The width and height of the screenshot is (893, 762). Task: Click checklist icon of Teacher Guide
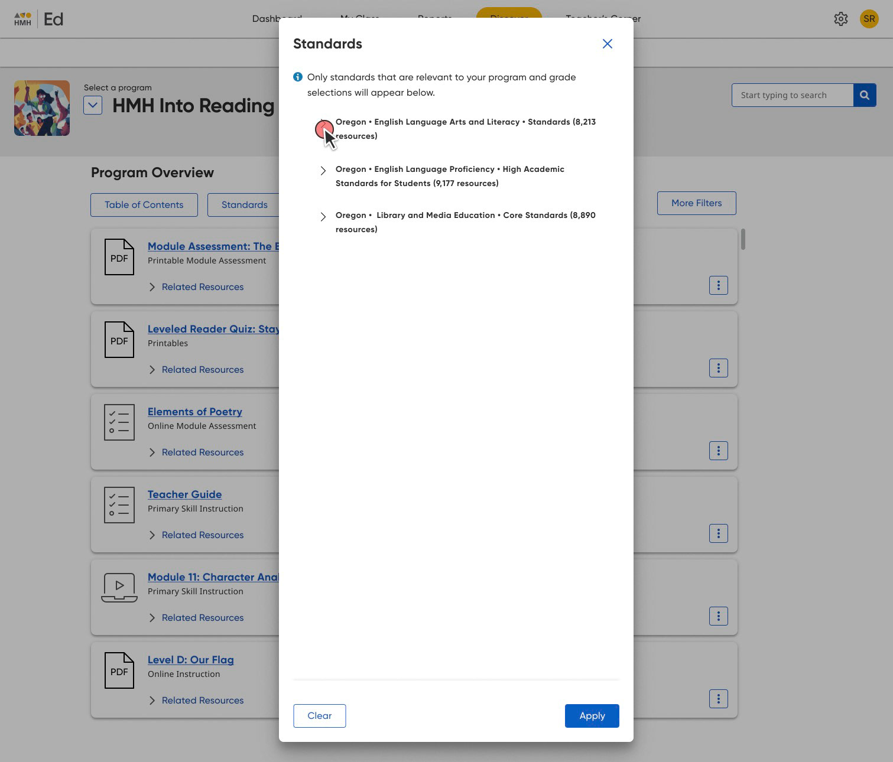119,505
